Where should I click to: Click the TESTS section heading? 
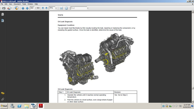click(60, 15)
